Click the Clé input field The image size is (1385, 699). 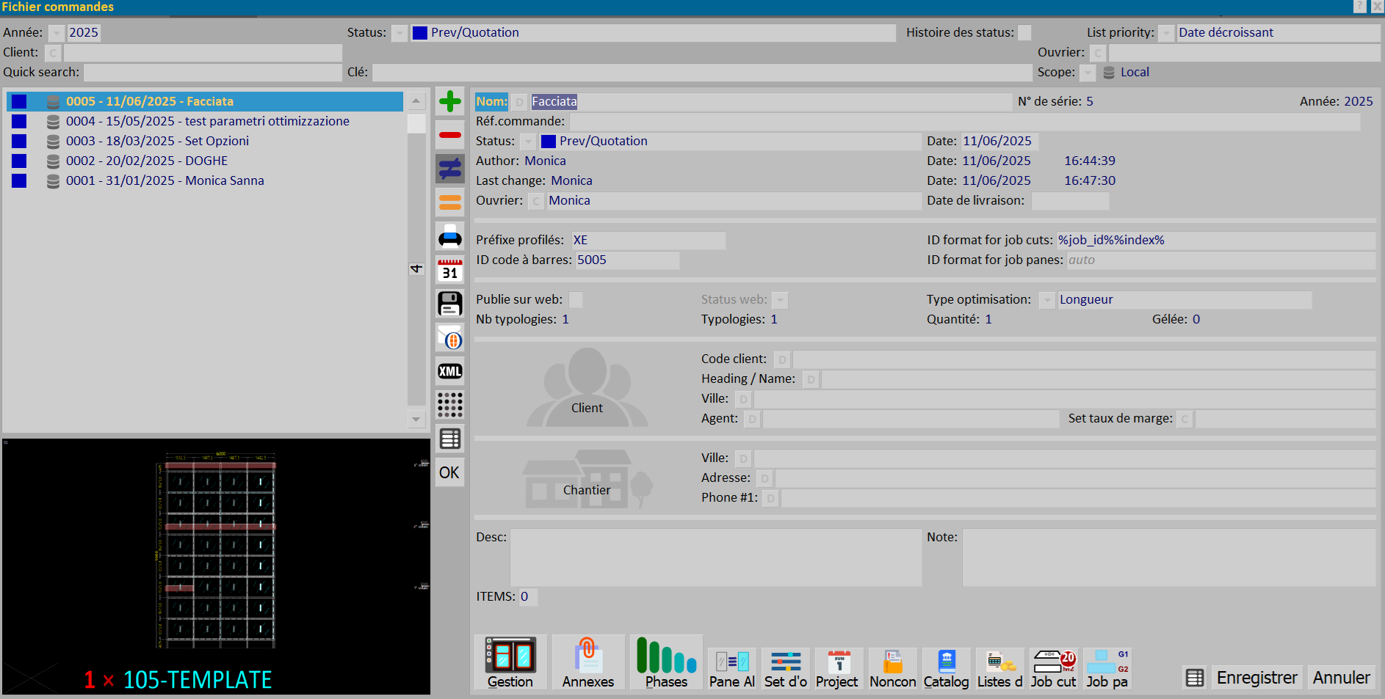coord(701,73)
